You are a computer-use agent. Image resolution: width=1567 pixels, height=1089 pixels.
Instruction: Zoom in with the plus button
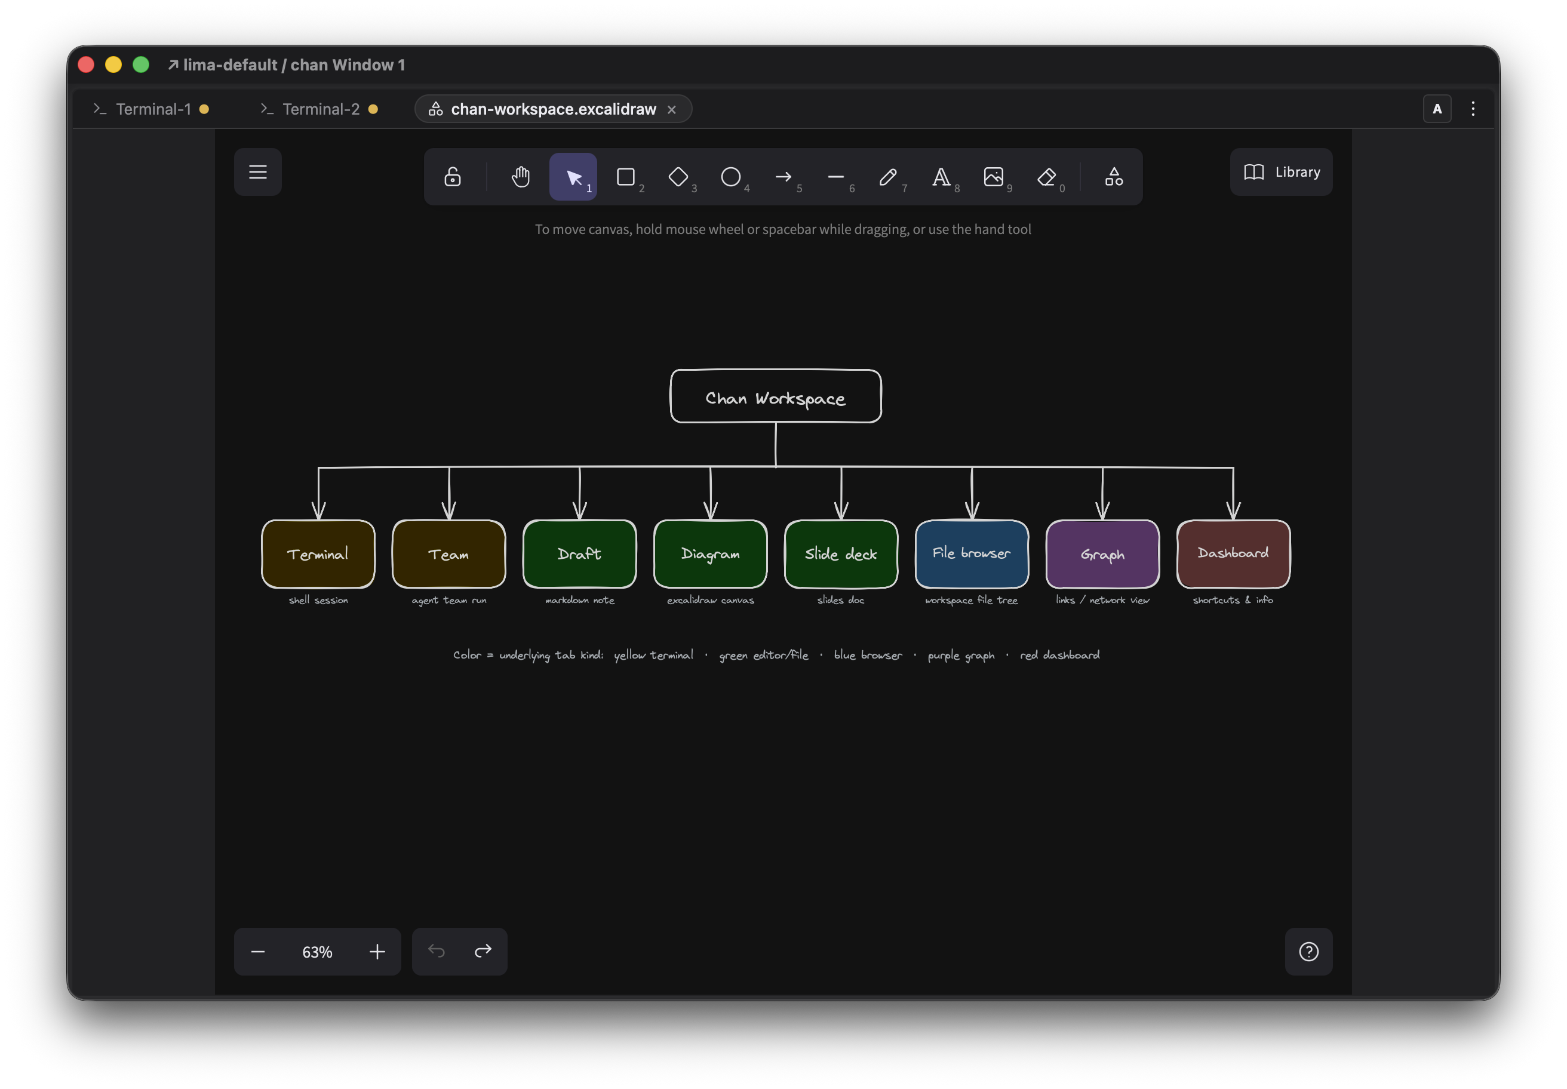click(377, 951)
